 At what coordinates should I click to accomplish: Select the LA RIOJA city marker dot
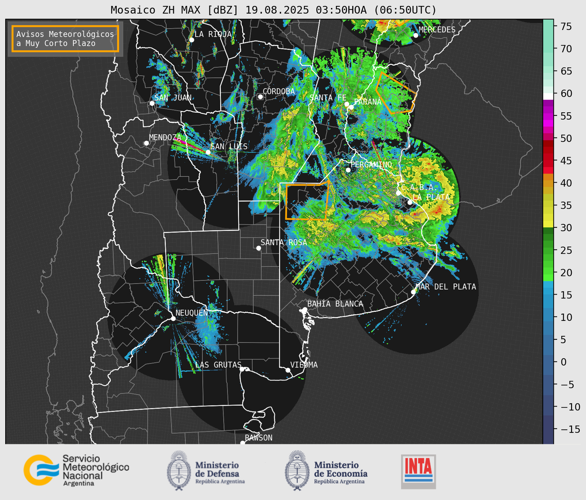[191, 40]
